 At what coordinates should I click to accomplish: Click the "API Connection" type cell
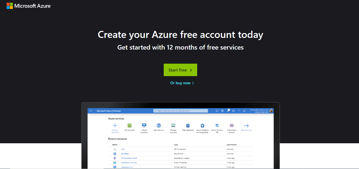pyautogui.click(x=180, y=149)
